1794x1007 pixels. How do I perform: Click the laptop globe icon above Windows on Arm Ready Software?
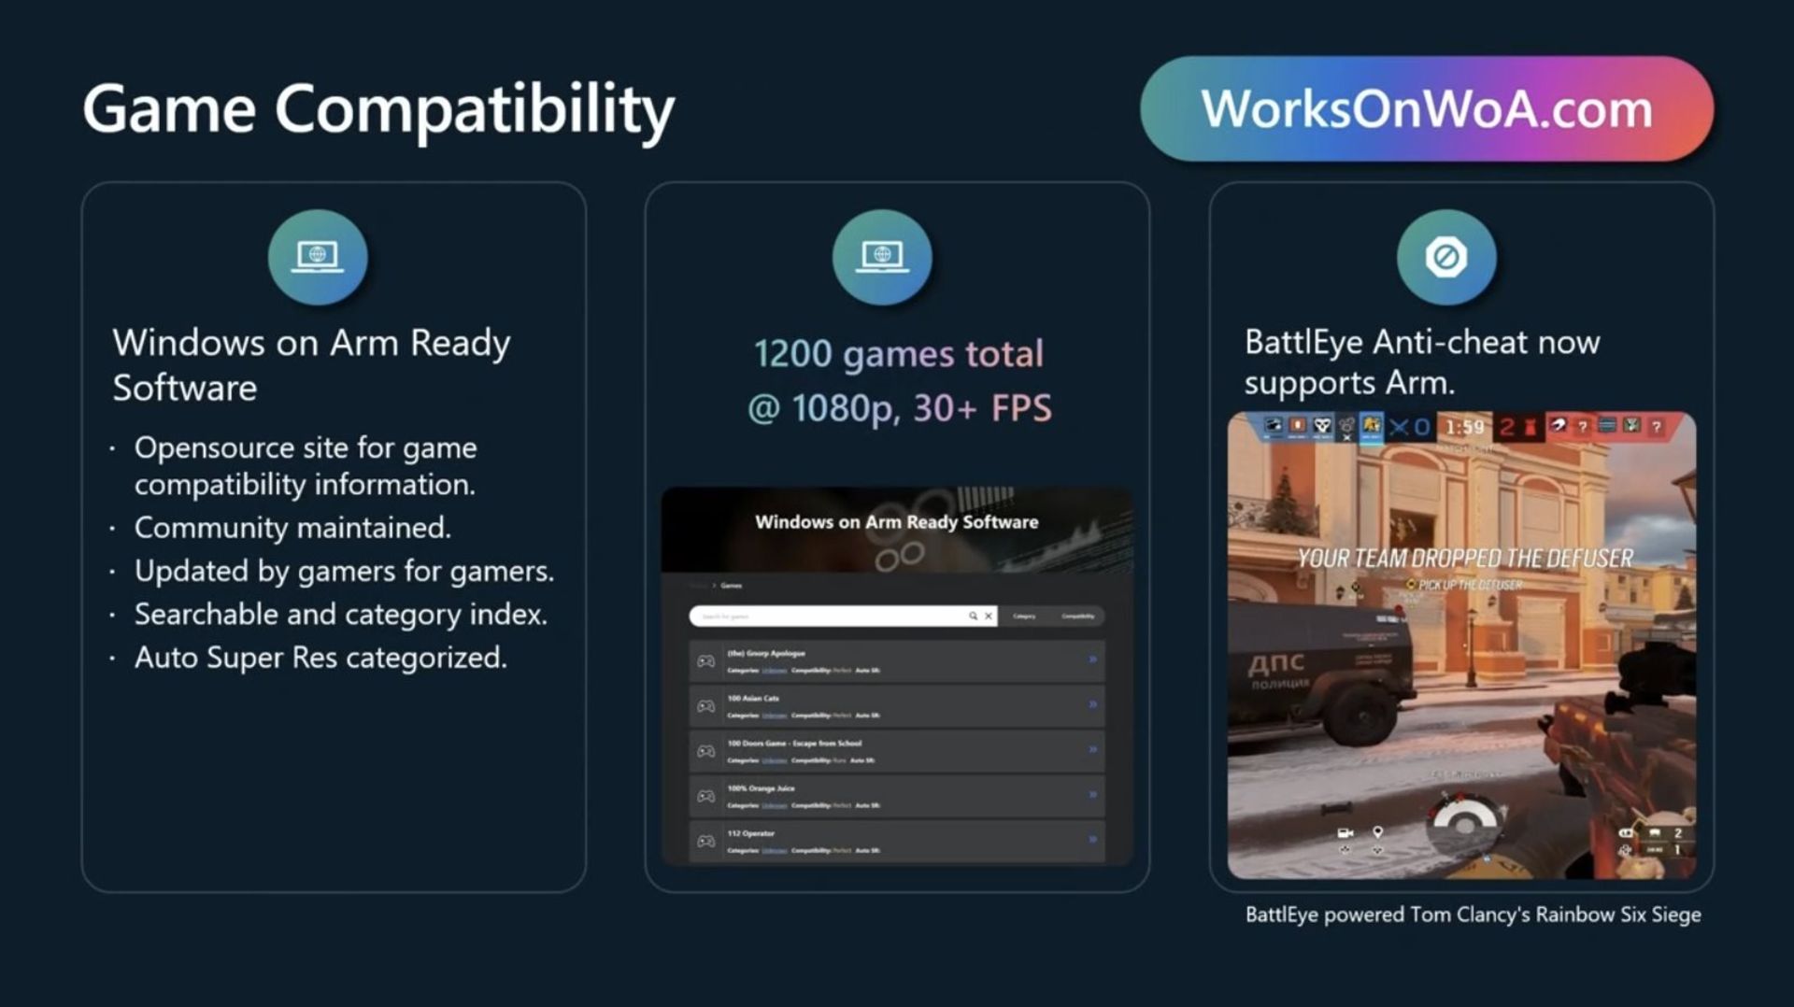[318, 257]
